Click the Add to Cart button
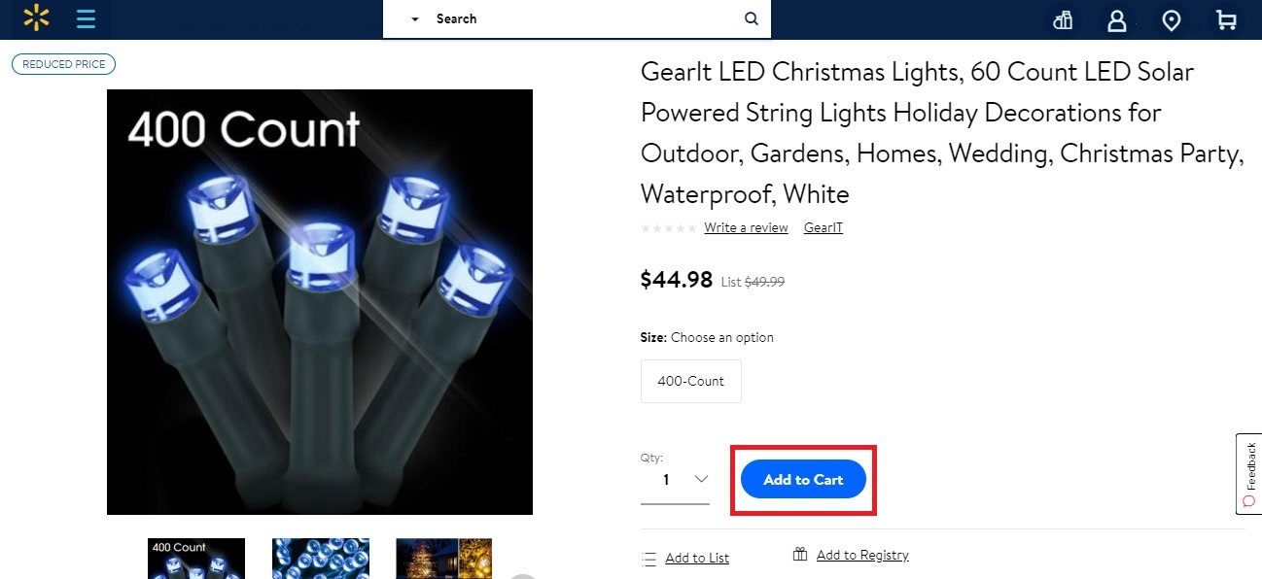The height and width of the screenshot is (579, 1262). click(x=803, y=480)
